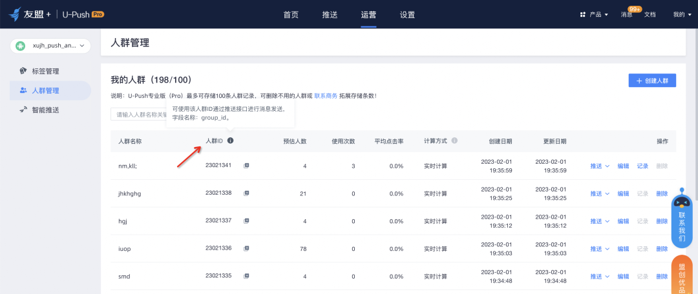Click the 创建日期 column header
698x294 pixels.
click(500, 141)
